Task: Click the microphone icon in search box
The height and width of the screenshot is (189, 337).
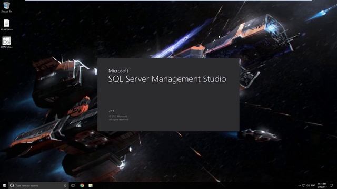Action: point(65,185)
